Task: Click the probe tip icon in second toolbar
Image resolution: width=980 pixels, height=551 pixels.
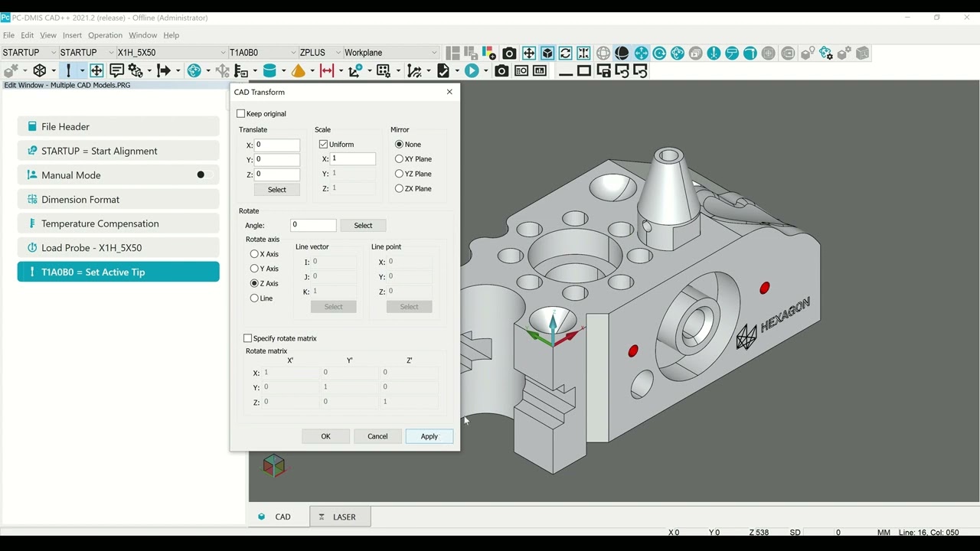Action: point(69,71)
